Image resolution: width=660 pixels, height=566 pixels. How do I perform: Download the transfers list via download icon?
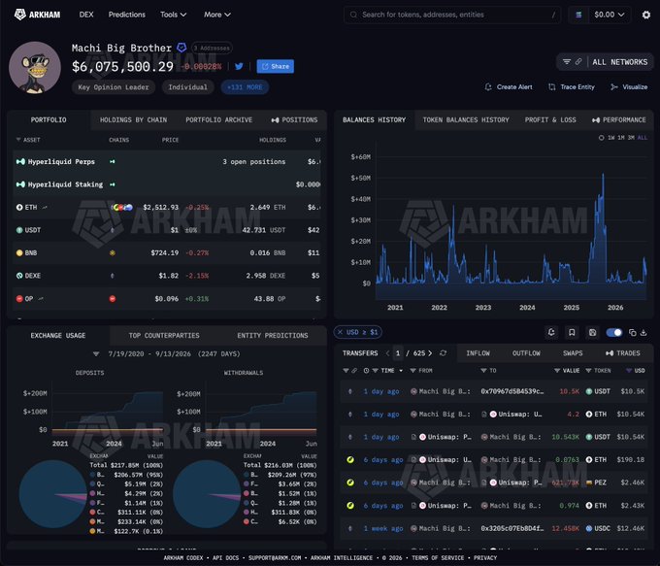[643, 332]
